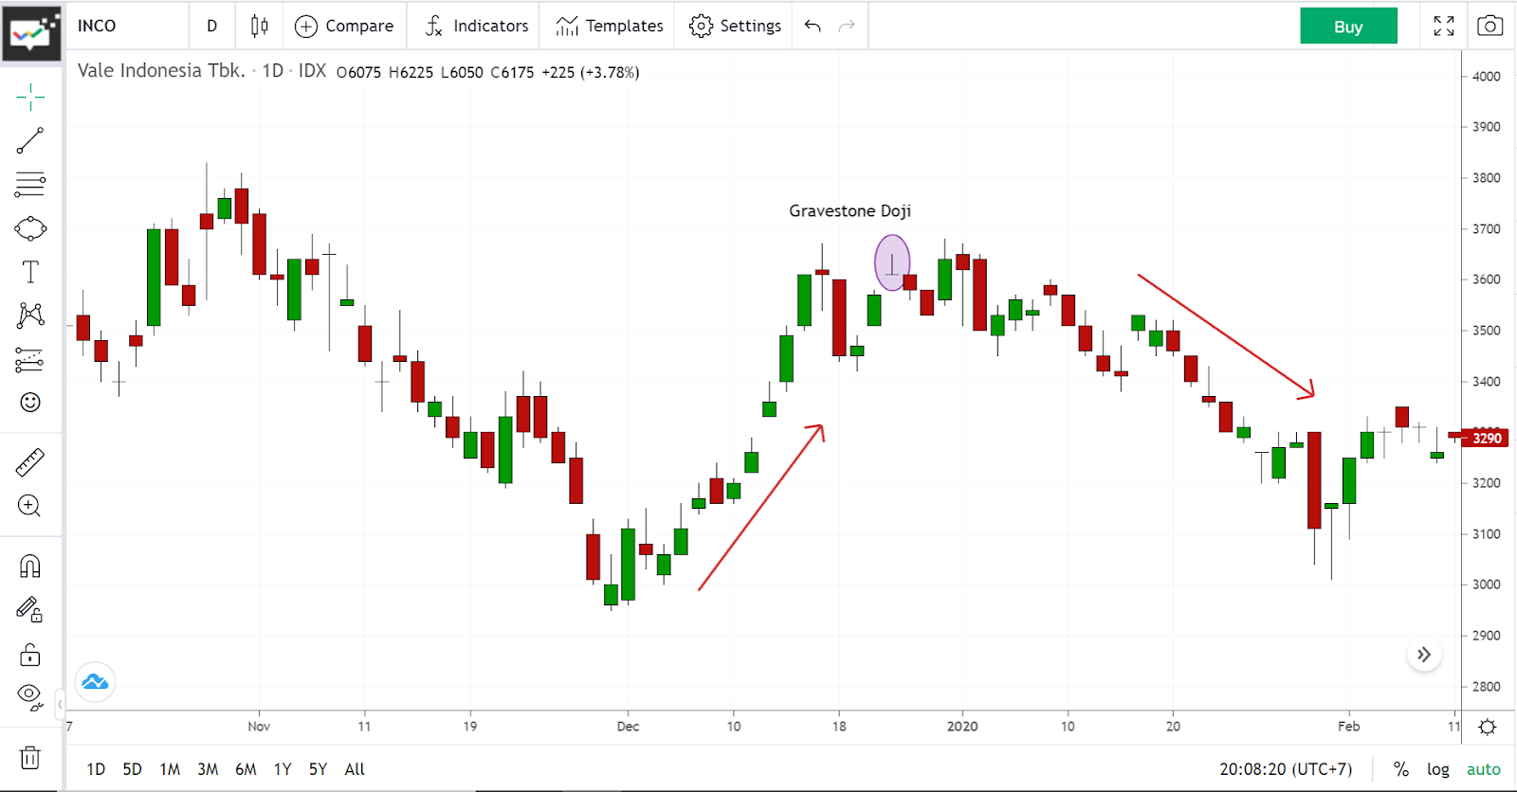
Task: Open chart Settings
Action: [x=736, y=26]
